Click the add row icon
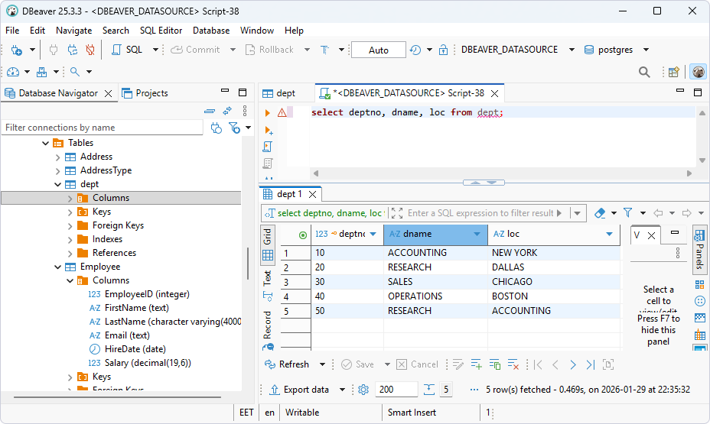 point(476,364)
